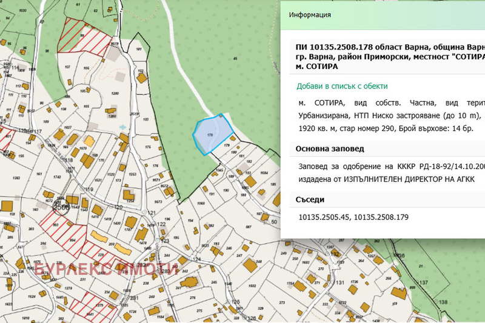Click the circled district marker 2508
The image size is (485, 323).
61,207
